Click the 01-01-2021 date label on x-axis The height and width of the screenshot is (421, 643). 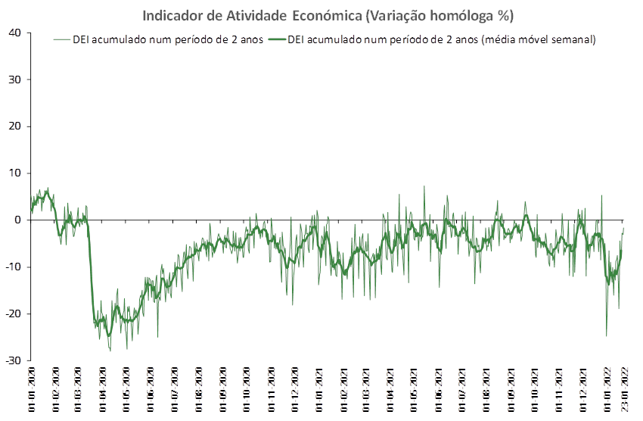pyautogui.click(x=319, y=389)
